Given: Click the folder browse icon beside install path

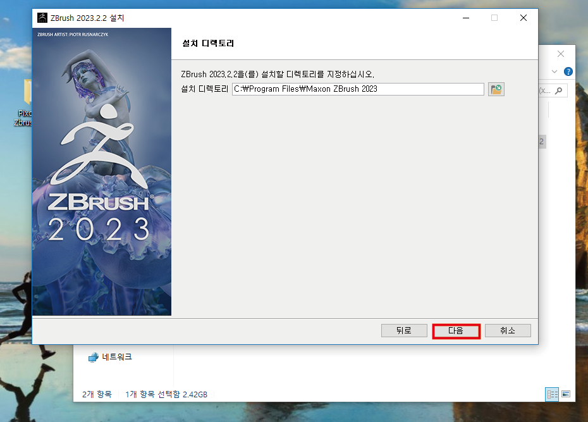Looking at the screenshot, I should tap(496, 89).
